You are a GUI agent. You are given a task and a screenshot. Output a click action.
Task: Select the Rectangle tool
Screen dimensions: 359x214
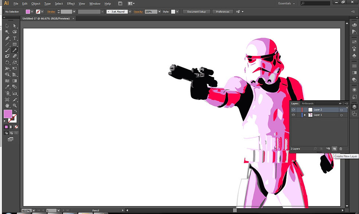pos(15,44)
